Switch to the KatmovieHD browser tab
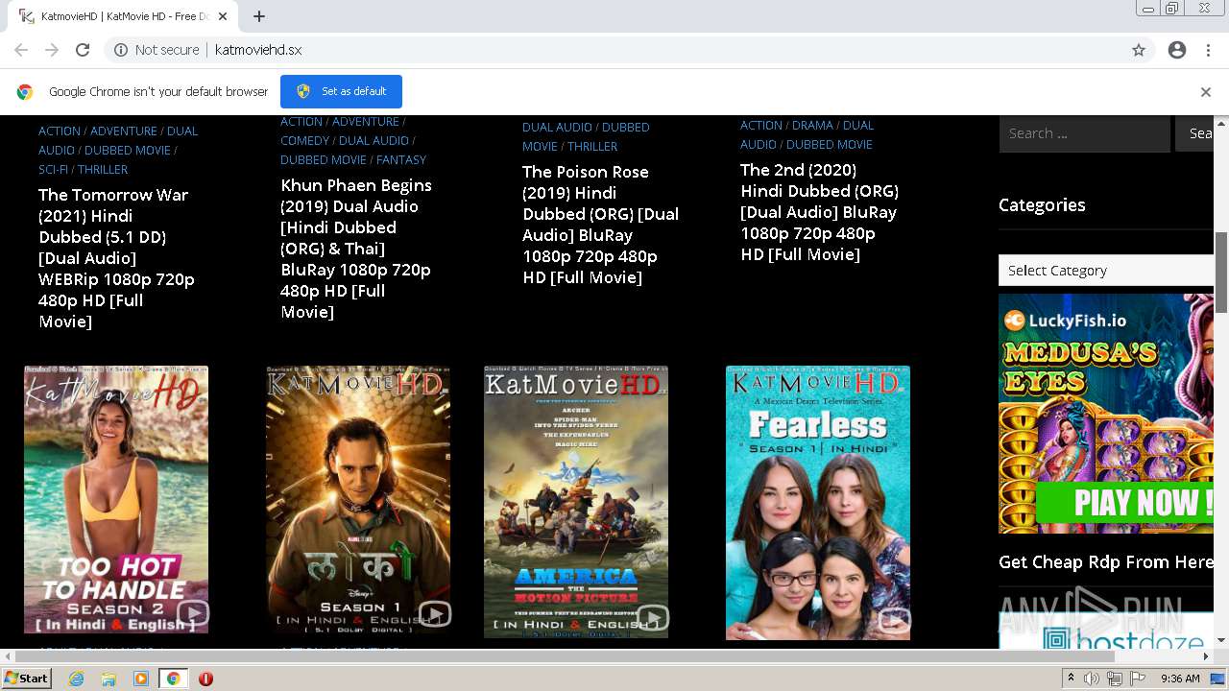The height and width of the screenshot is (691, 1229). (120, 16)
